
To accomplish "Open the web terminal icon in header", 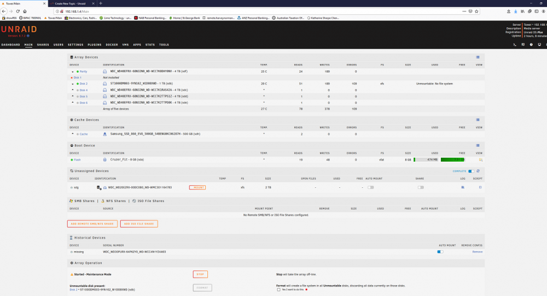I will coord(515,45).
